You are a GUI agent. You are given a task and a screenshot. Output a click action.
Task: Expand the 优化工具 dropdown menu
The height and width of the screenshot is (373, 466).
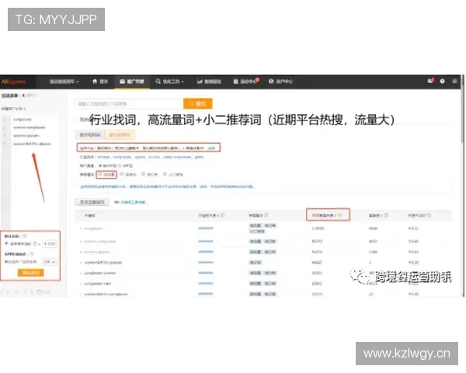(x=169, y=81)
